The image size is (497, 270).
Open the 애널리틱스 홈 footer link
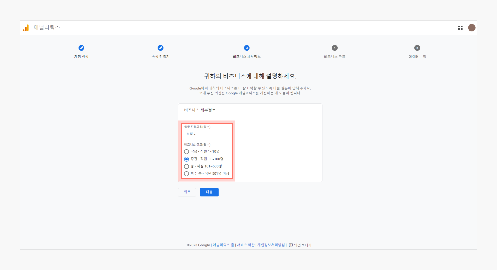(223, 245)
